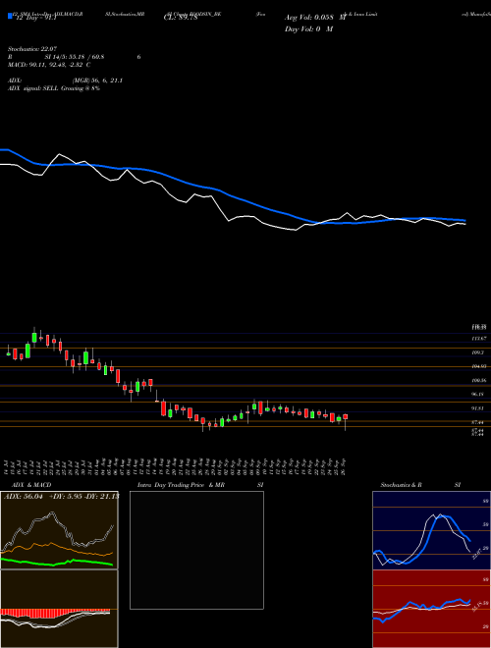Viewport: 491px width, 648px height.
Task: Click inside the empty intraday trading price box
Action: (196, 550)
